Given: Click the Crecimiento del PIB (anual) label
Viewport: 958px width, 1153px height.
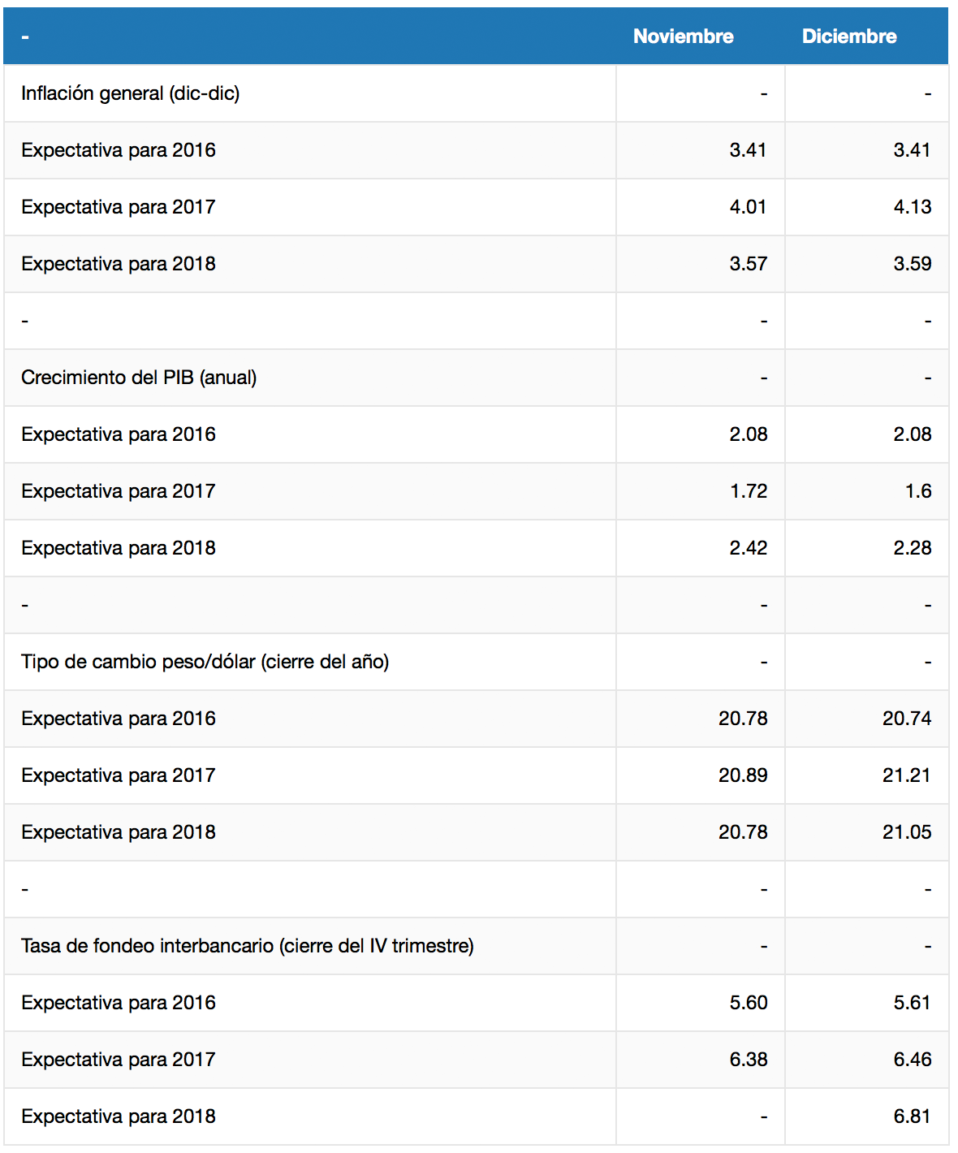Looking at the screenshot, I should coord(139,378).
